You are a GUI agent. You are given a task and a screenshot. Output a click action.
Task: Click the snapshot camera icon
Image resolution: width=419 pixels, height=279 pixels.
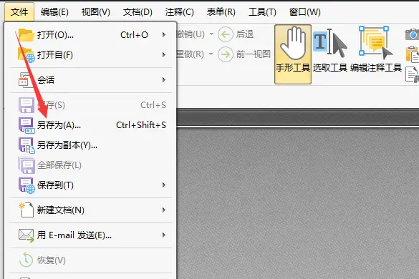pos(412,35)
